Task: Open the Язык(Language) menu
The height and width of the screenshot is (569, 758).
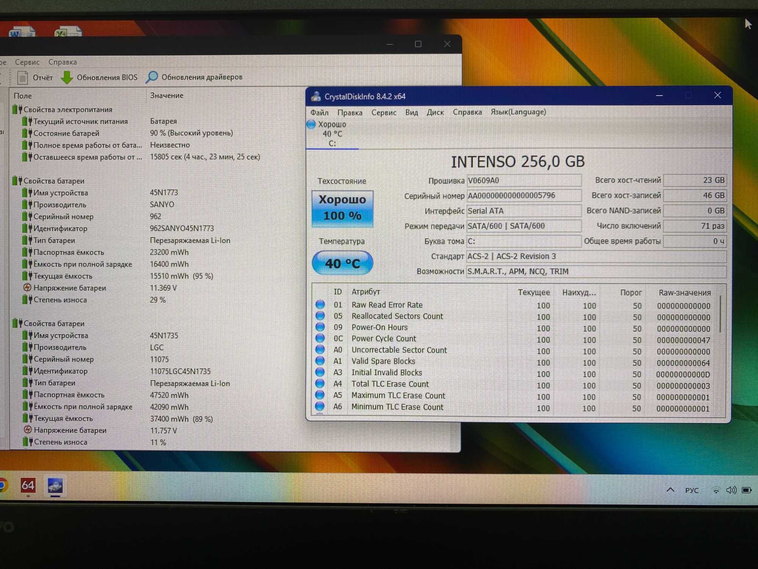Action: point(518,112)
